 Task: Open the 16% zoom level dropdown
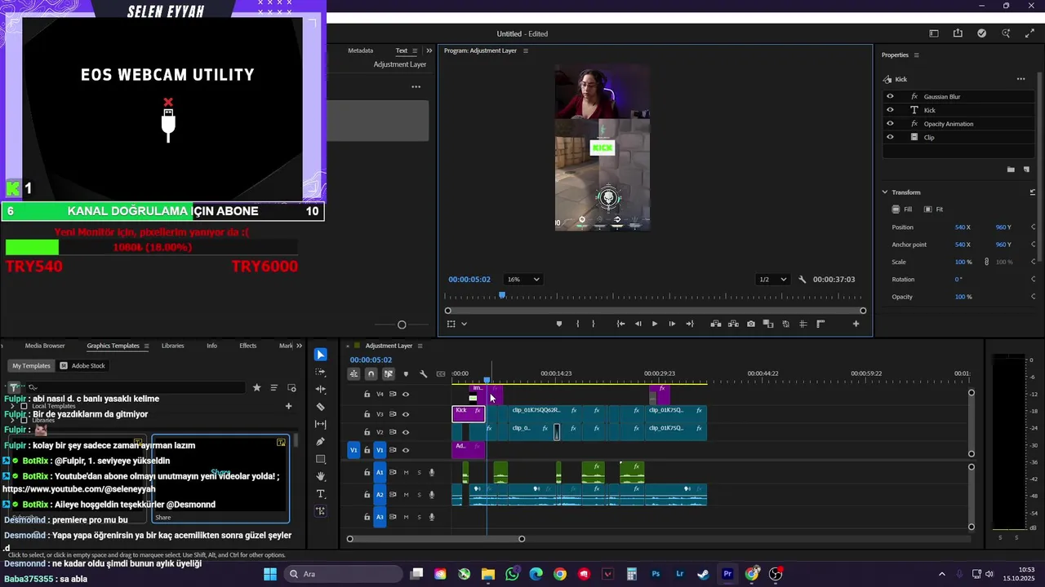(x=523, y=280)
